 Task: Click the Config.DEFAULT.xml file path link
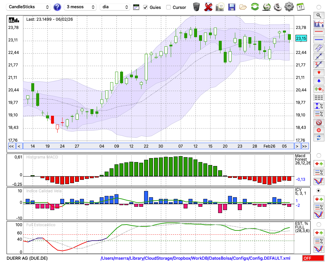coord(195,258)
